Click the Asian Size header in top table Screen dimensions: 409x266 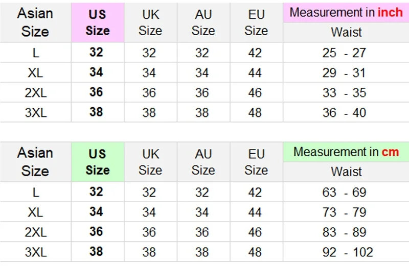point(35,22)
